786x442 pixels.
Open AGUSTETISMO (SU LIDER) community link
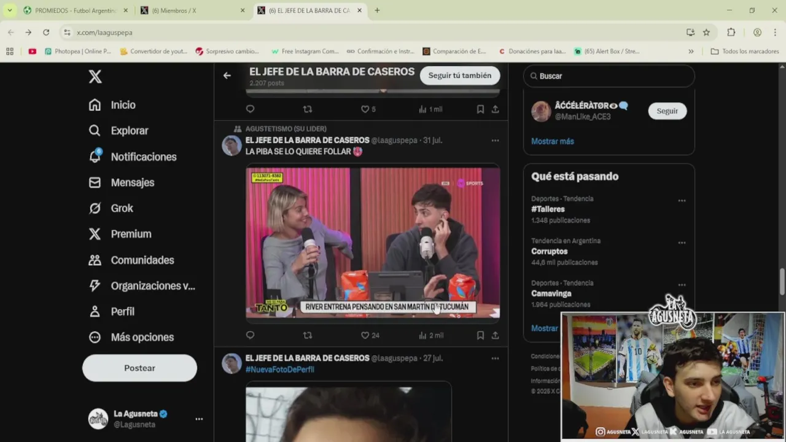[x=286, y=129]
